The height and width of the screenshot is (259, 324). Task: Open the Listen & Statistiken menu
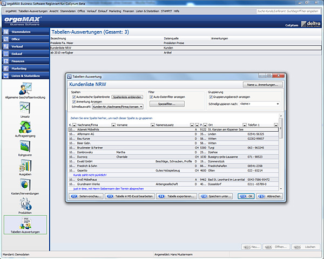147,11
